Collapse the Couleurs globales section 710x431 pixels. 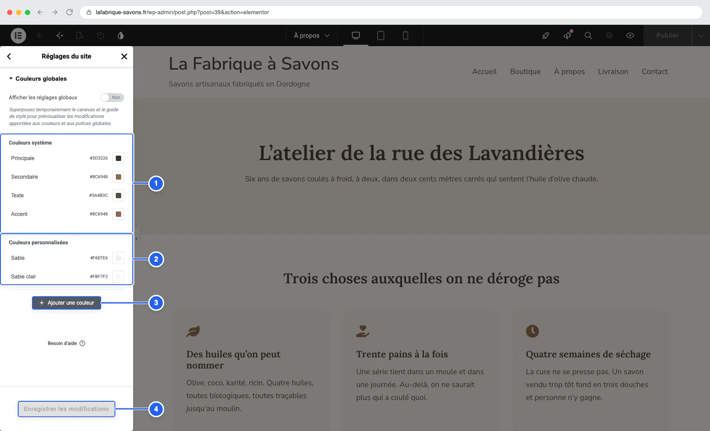(x=38, y=78)
